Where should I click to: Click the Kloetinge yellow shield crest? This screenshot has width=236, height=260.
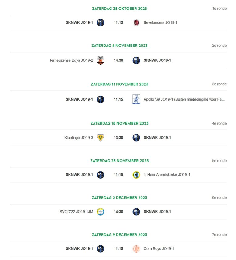click(x=101, y=138)
